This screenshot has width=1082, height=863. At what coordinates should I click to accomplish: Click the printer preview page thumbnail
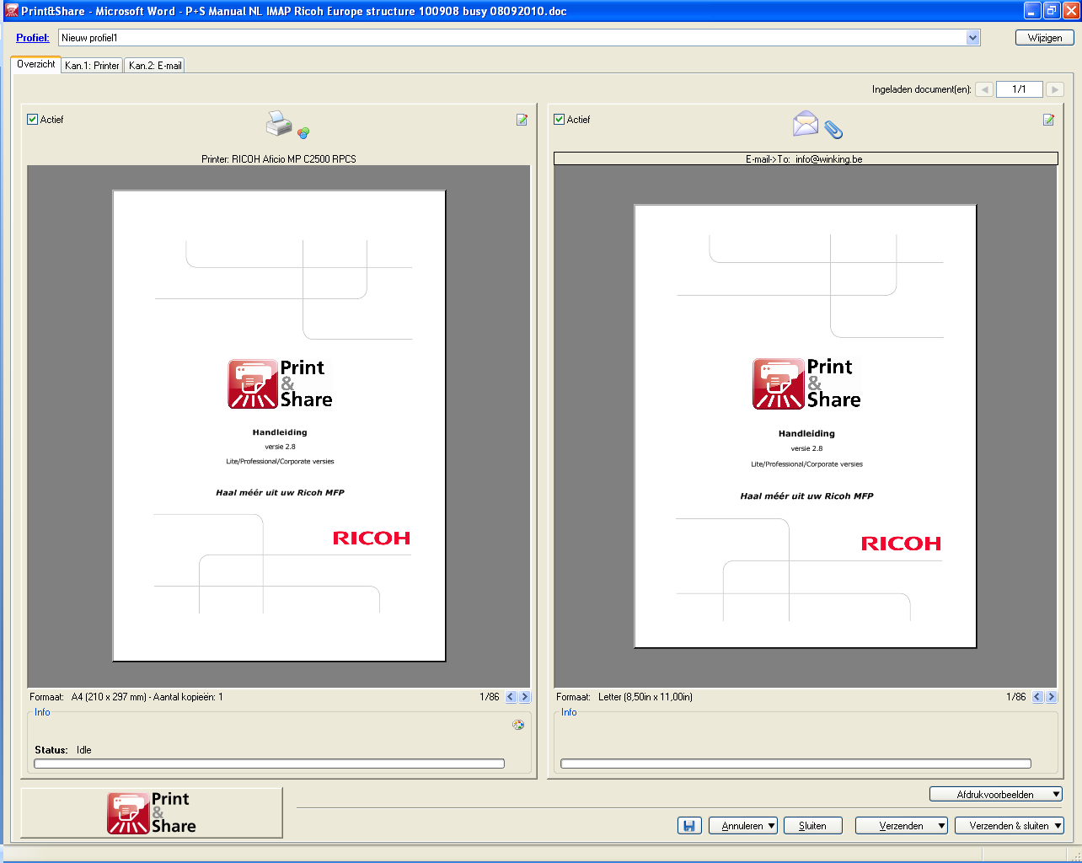point(279,426)
